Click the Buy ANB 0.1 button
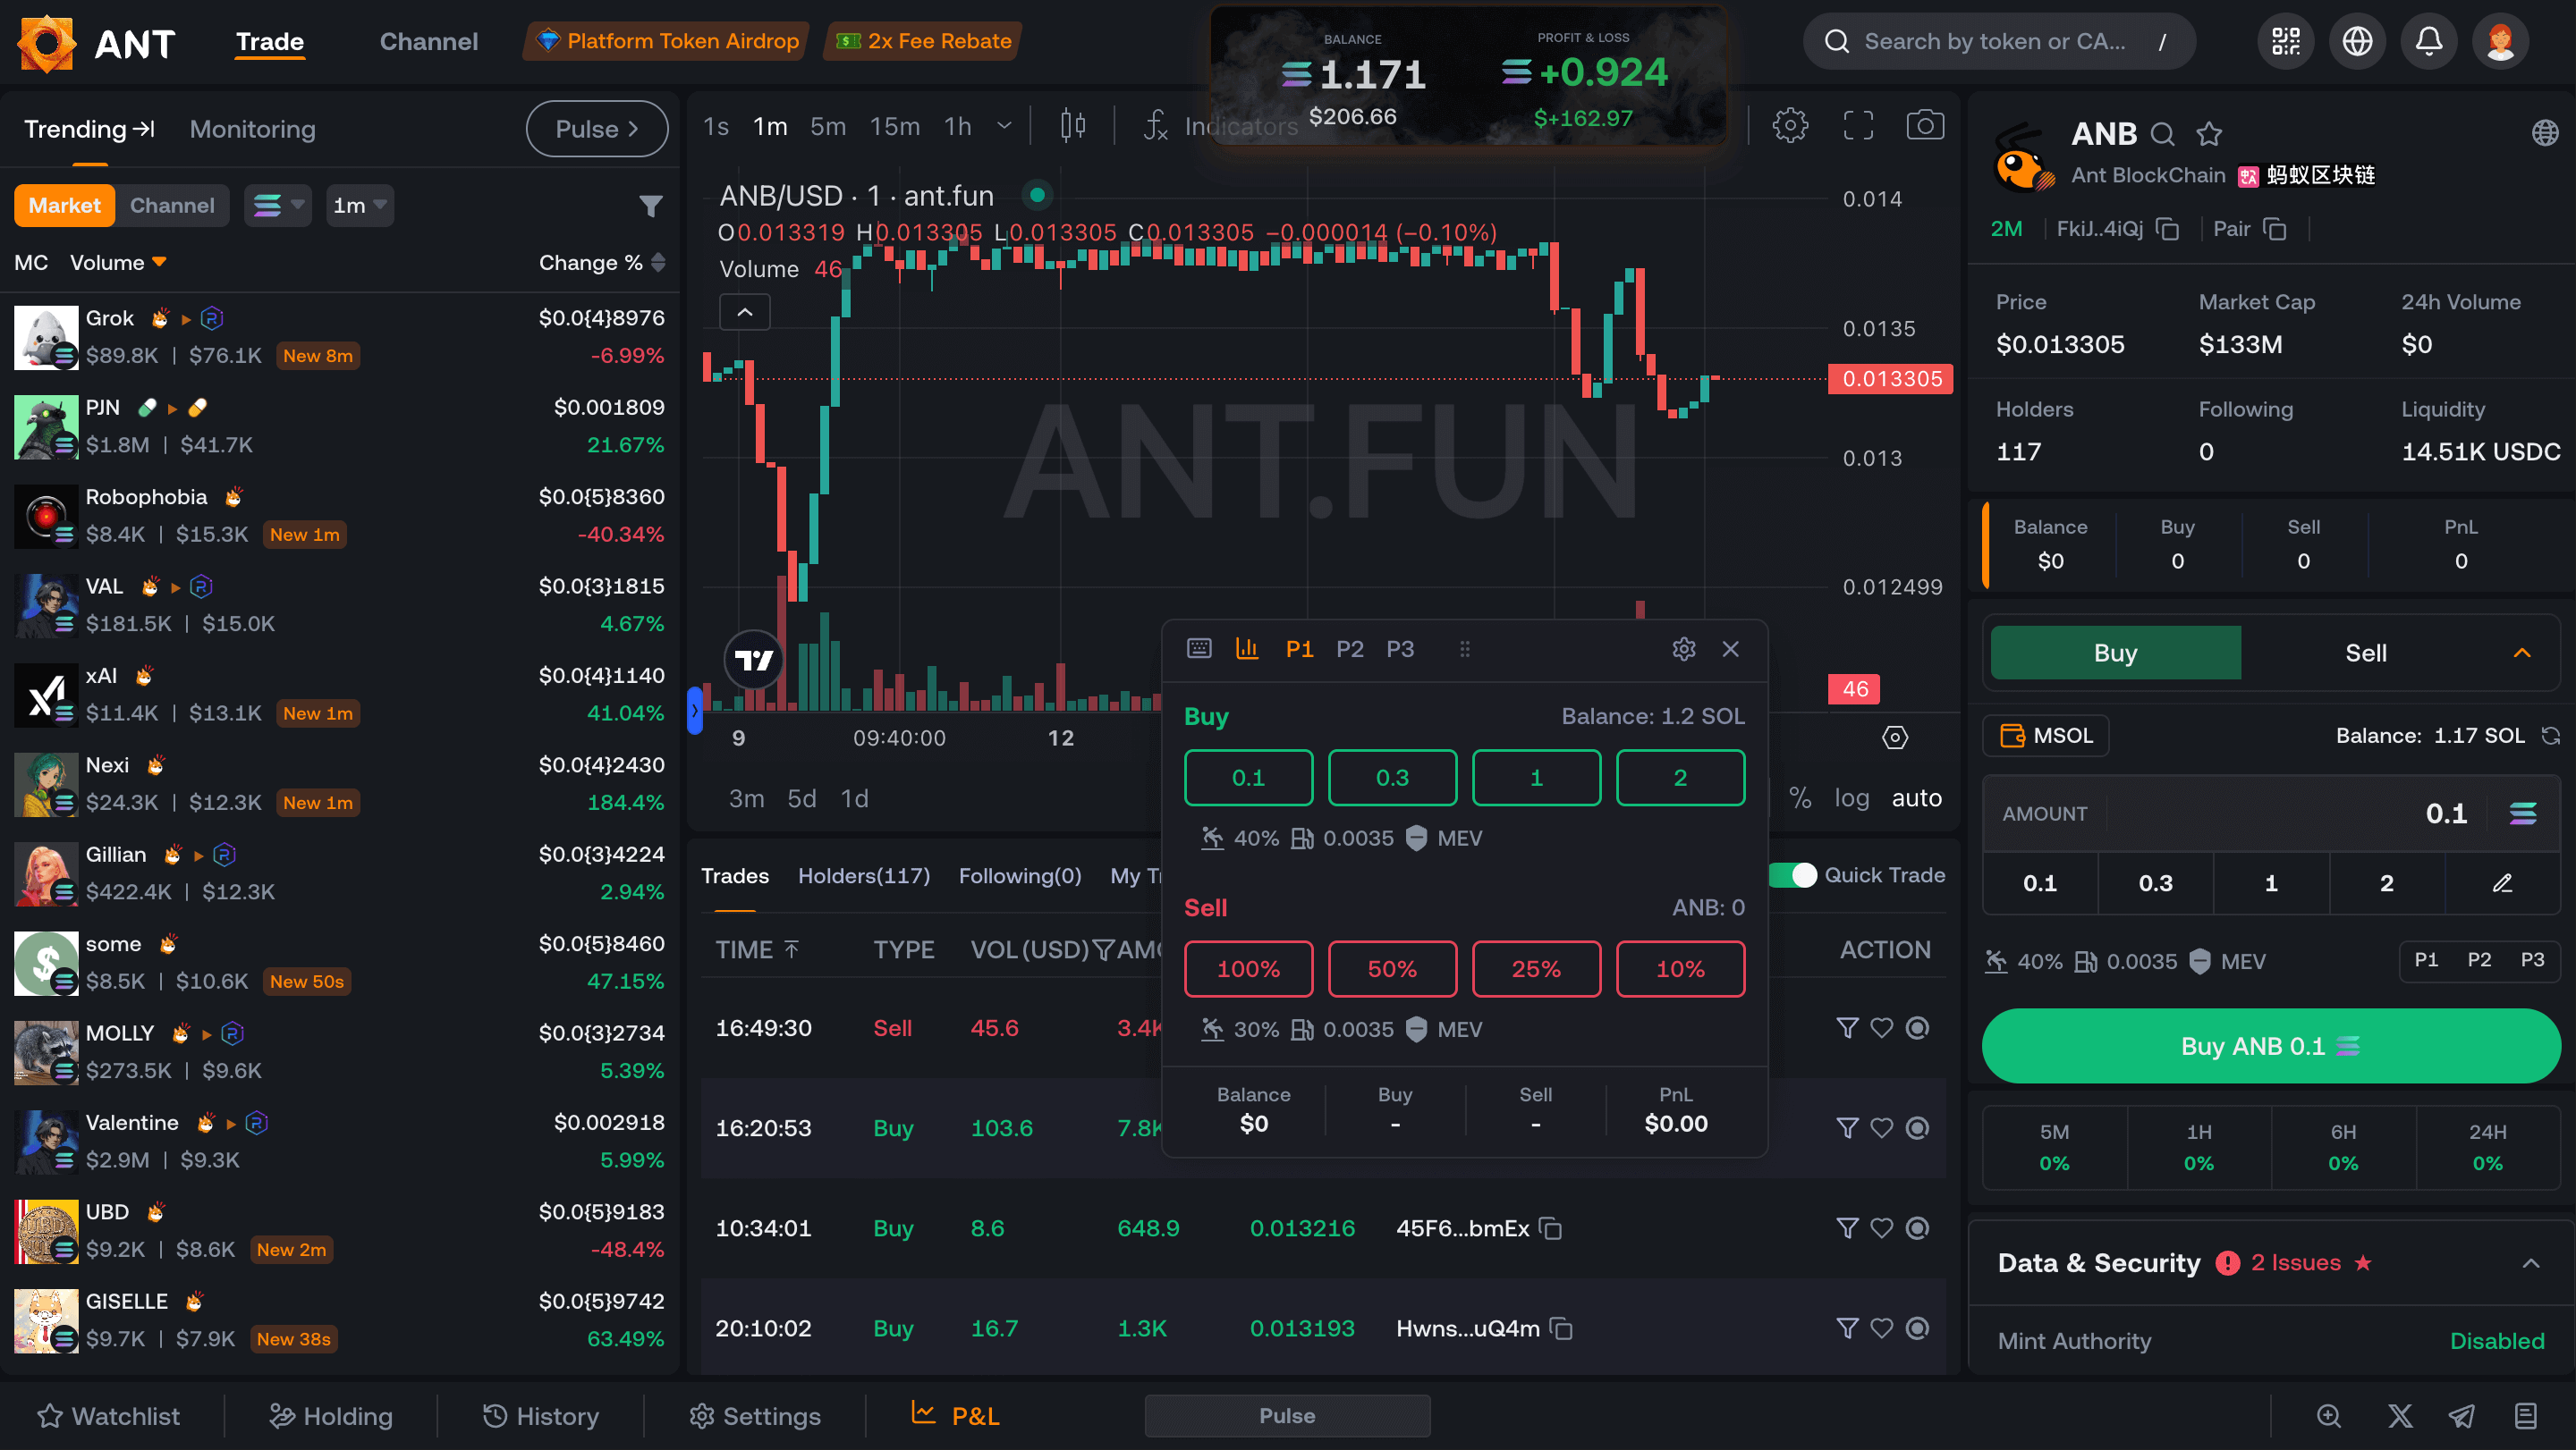Screen dimensions: 2576x1450 click(x=2271, y=1046)
